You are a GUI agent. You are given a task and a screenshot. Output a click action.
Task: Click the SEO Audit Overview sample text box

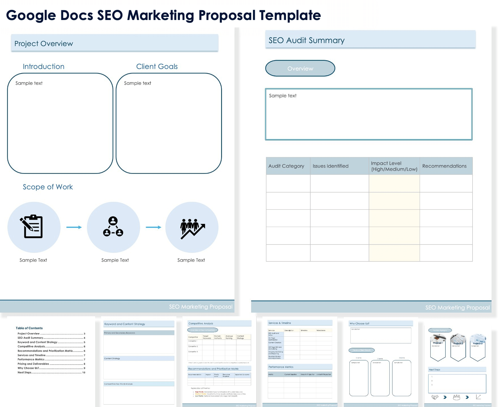[x=369, y=114]
